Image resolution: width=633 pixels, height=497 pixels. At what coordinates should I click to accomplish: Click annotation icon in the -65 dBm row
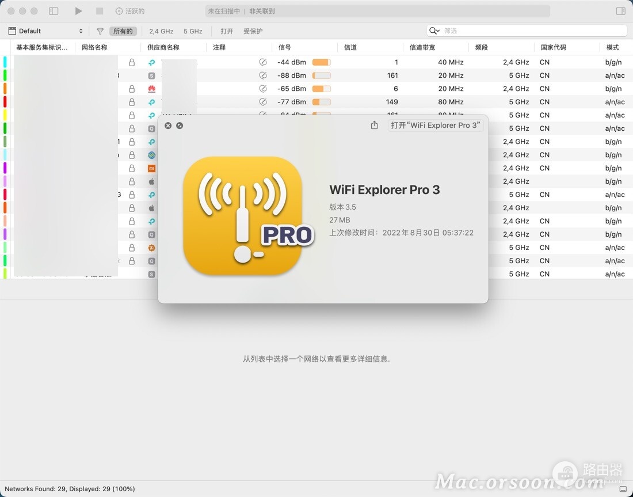pyautogui.click(x=263, y=89)
